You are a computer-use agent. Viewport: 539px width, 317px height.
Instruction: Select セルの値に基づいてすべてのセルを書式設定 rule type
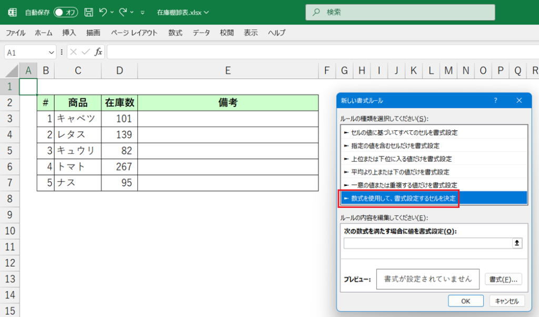[x=434, y=133]
